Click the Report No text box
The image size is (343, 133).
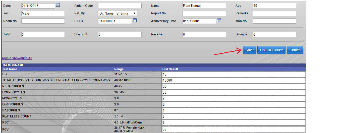point(204,14)
